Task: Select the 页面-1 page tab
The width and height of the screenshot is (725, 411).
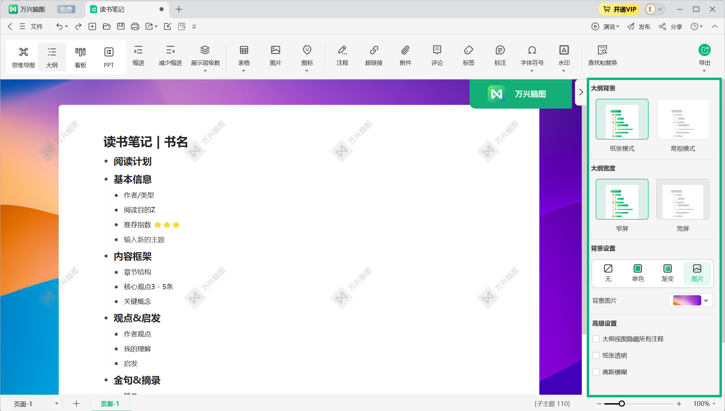Action: (110, 404)
